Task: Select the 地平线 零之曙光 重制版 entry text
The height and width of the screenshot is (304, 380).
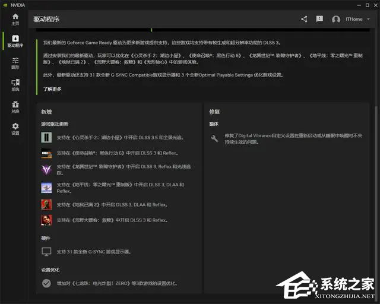Action: pos(121,188)
